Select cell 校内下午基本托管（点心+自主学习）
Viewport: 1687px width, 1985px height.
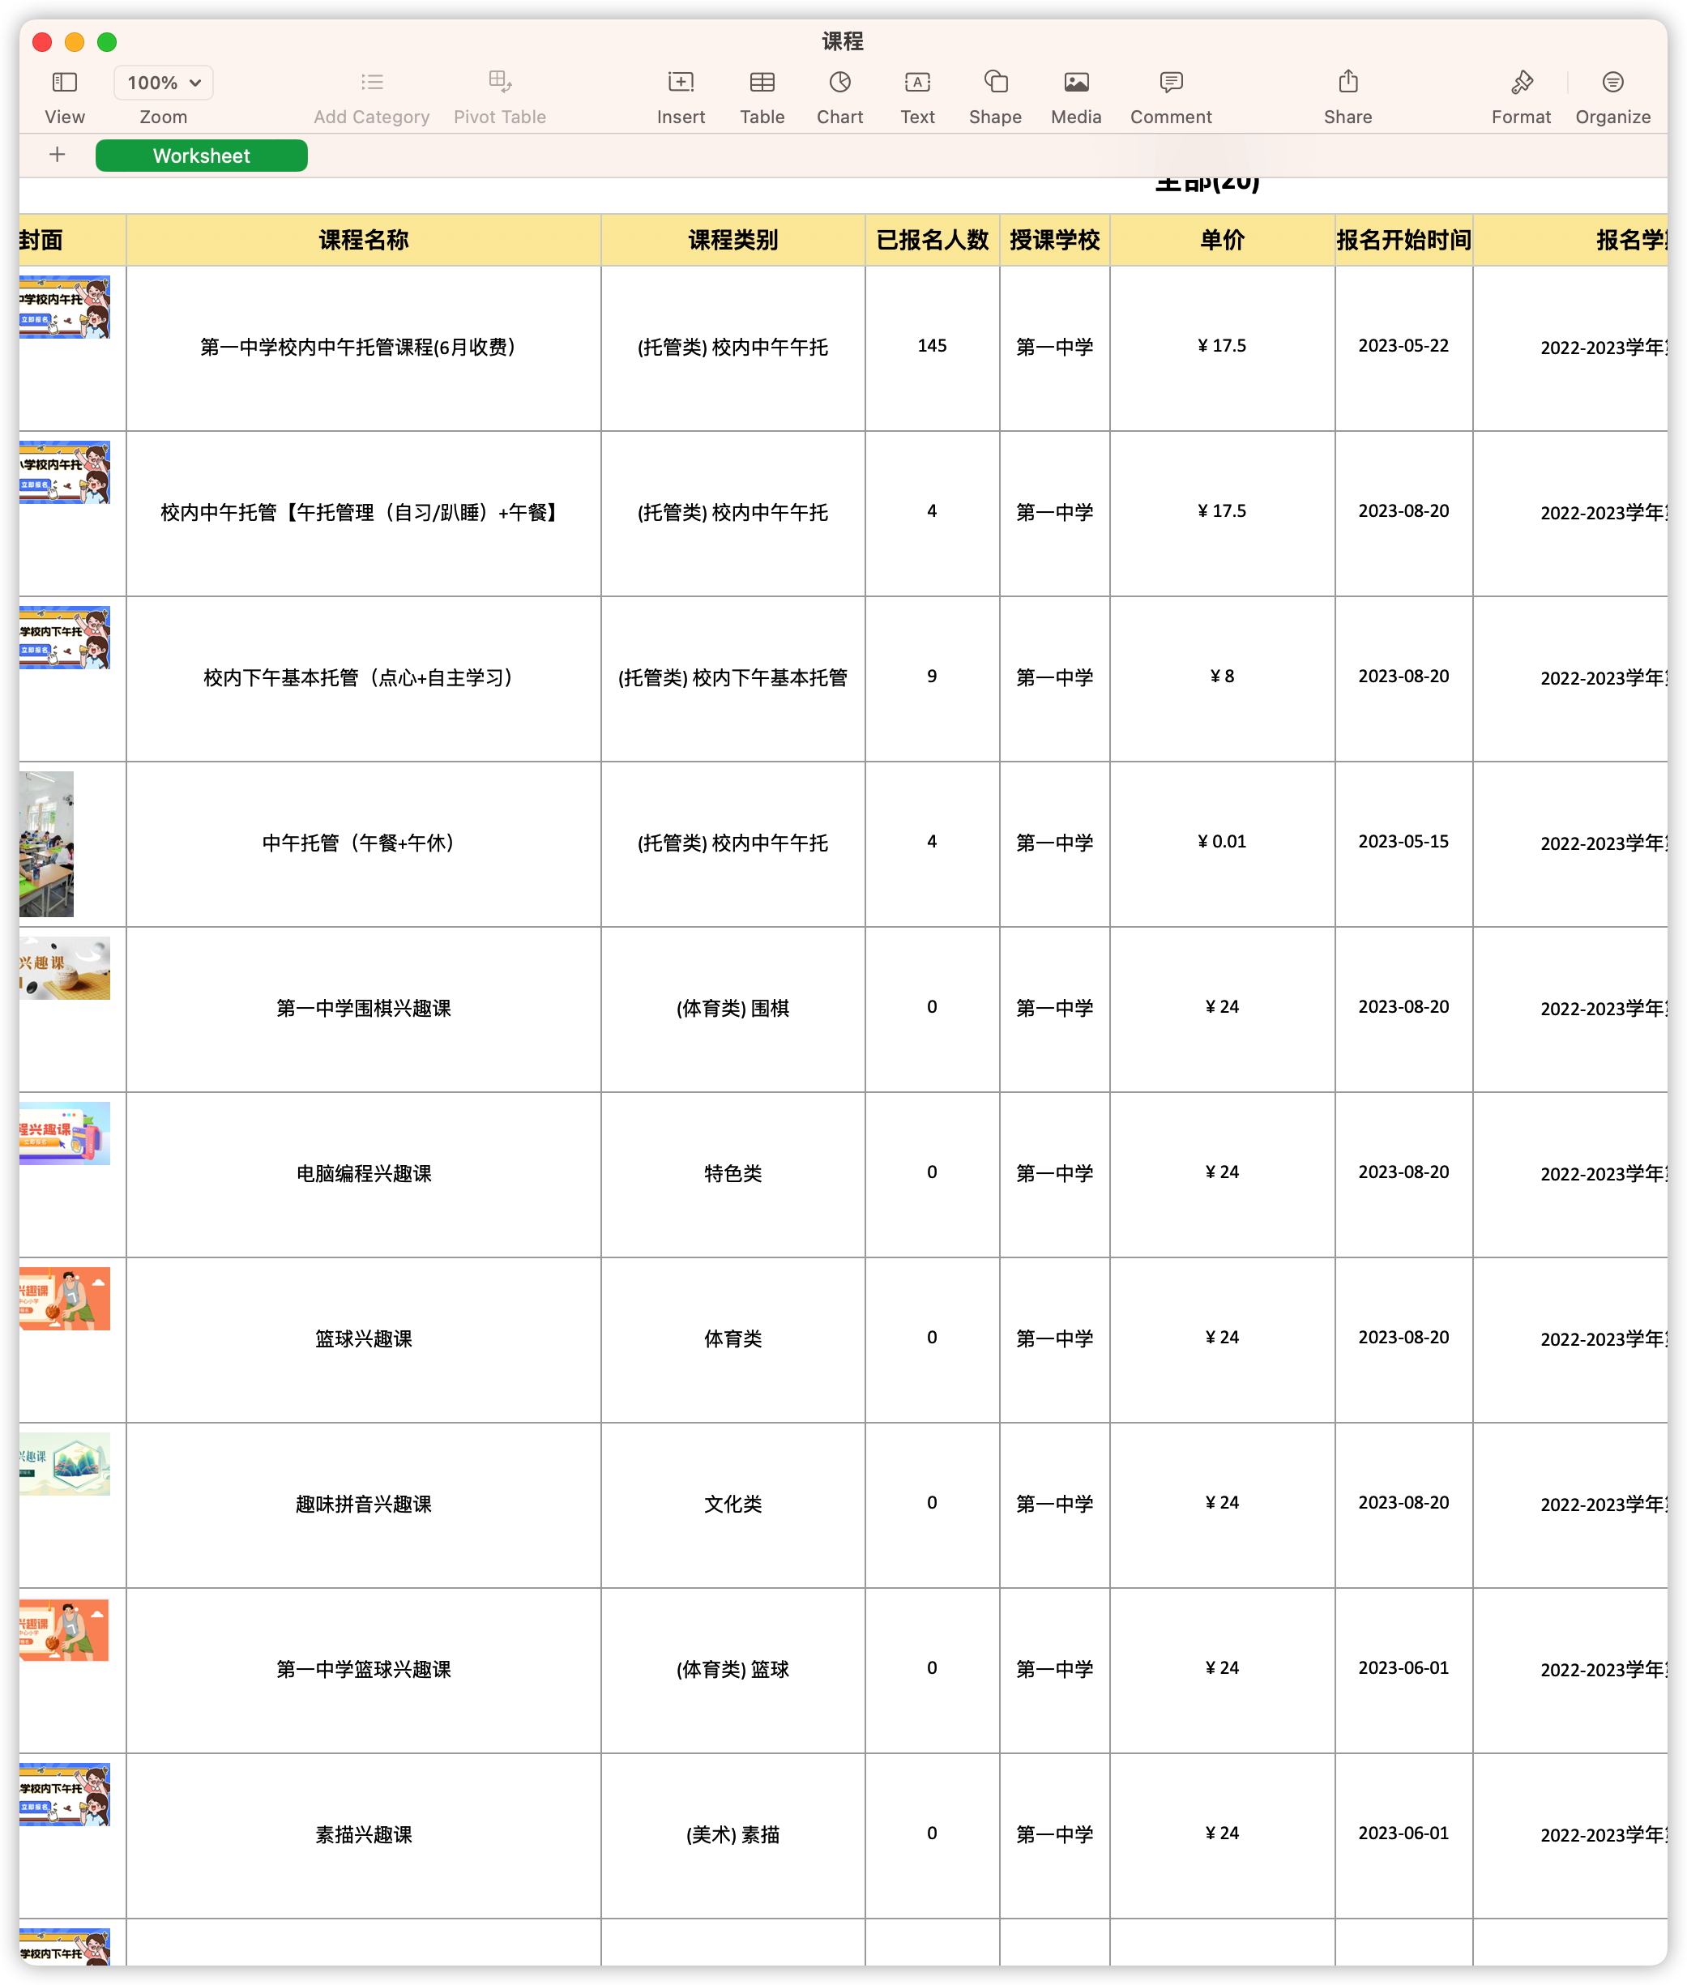pyautogui.click(x=364, y=679)
